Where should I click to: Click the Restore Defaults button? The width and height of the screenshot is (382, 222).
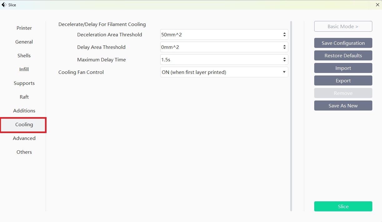343,55
